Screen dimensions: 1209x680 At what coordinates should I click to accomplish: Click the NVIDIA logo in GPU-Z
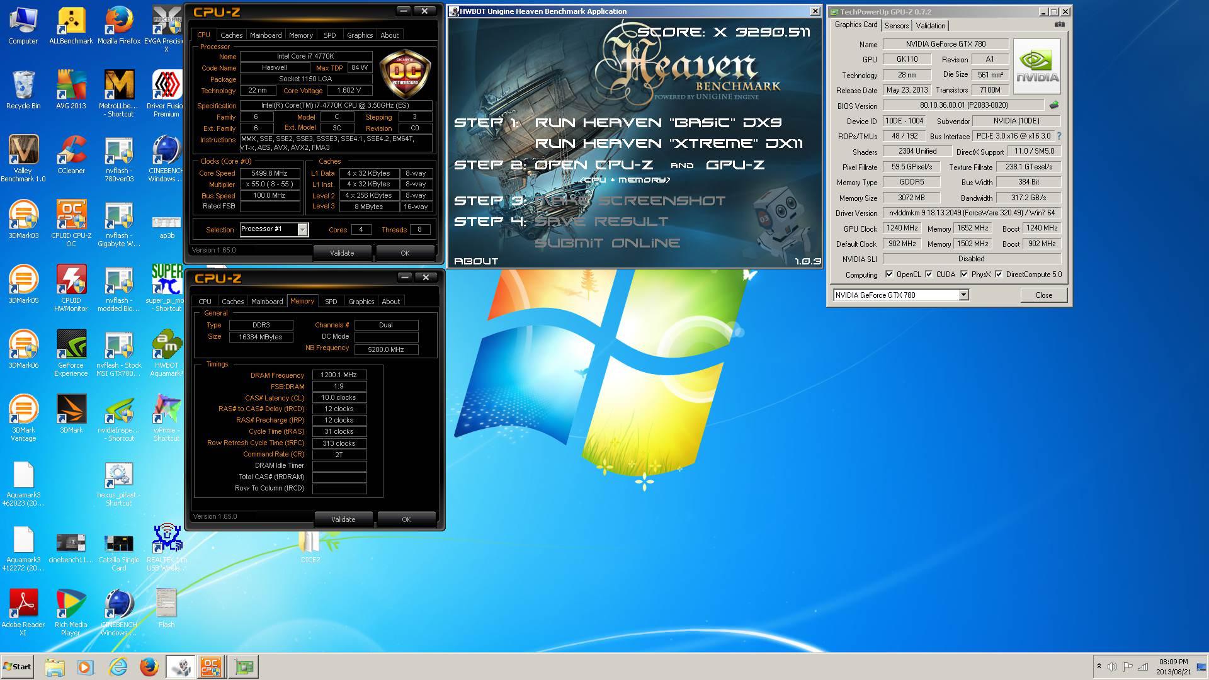[1037, 66]
